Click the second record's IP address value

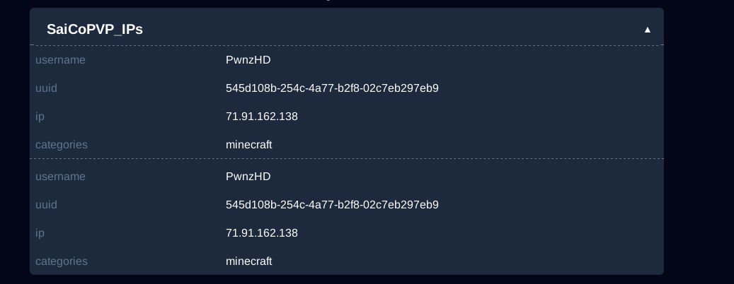tap(261, 233)
